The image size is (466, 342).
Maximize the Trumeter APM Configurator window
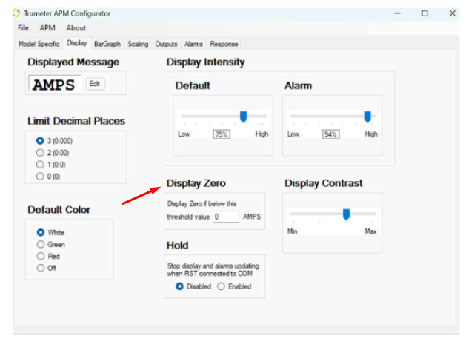425,13
